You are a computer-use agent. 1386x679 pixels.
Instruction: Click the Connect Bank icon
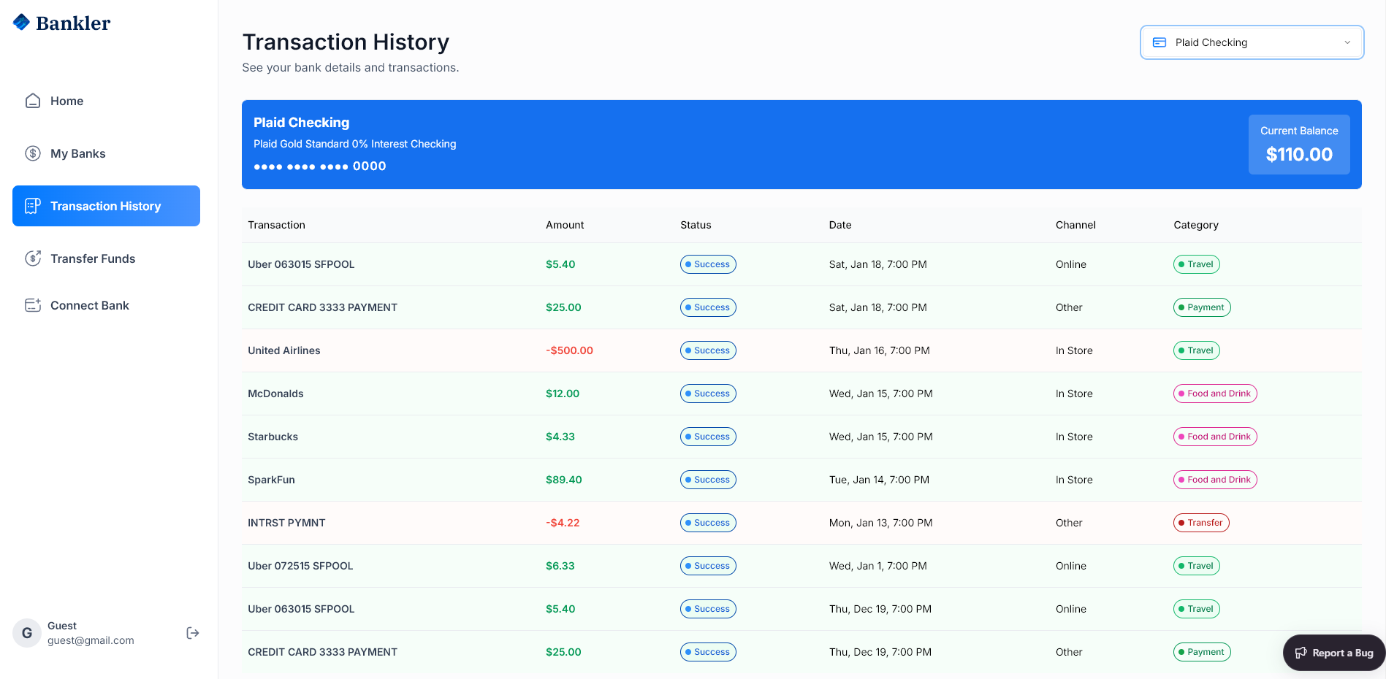coord(32,305)
